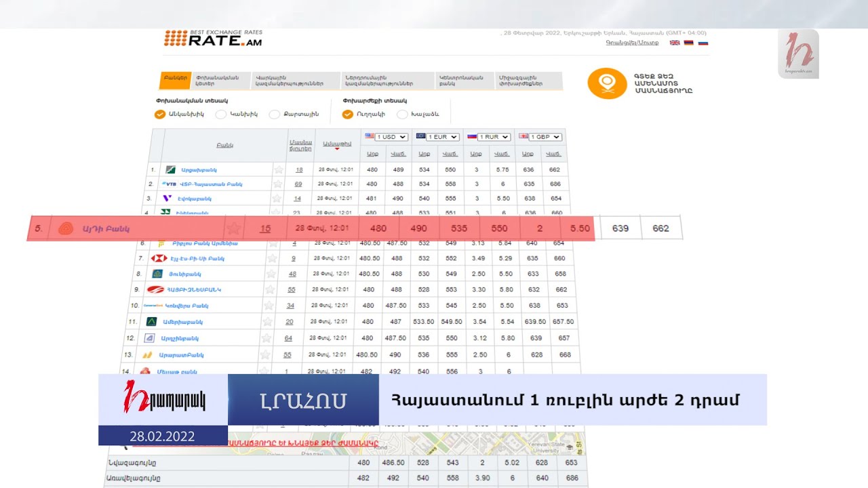This screenshot has height=488, width=868.
Task: Star ՀԱՅԲԻԶՆԵՍԲԱՆԿ as a favorite
Action: coord(270,289)
